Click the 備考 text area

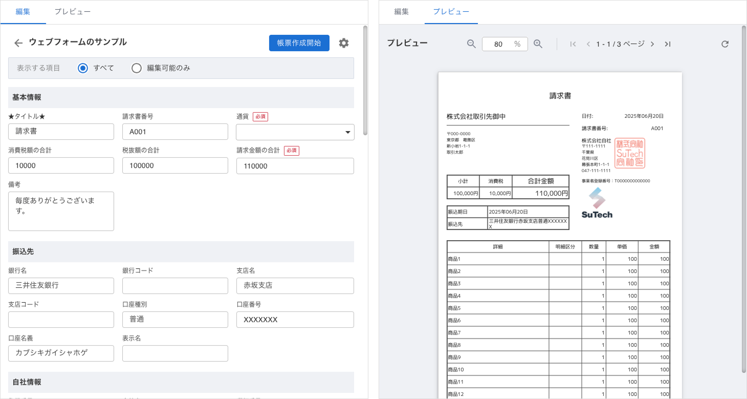pyautogui.click(x=61, y=211)
